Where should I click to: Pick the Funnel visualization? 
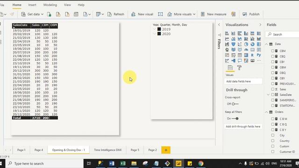point(234,44)
